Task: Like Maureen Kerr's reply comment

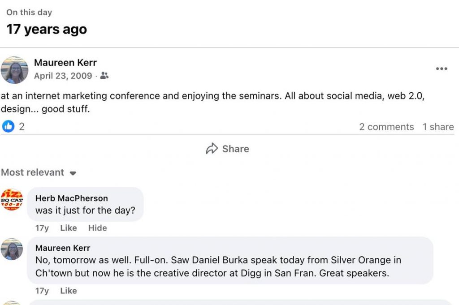Action: (68, 291)
